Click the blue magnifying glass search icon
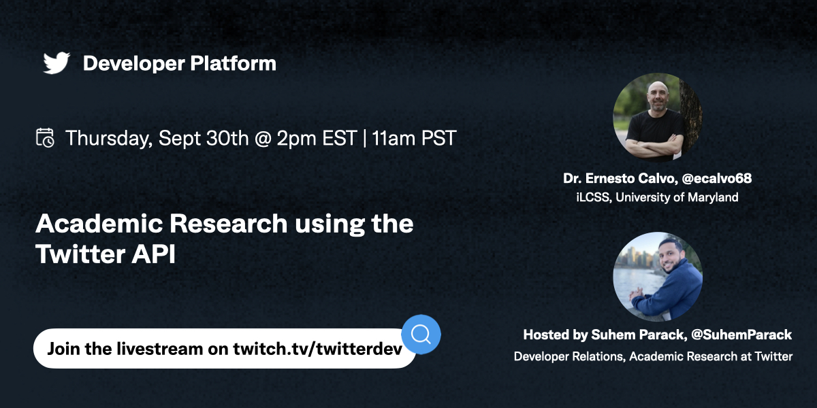The width and height of the screenshot is (817, 408). point(421,335)
